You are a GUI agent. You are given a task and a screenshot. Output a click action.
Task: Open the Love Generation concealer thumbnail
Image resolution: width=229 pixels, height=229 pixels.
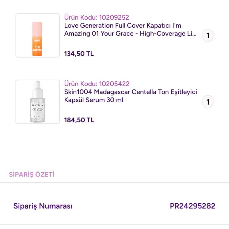38,35
